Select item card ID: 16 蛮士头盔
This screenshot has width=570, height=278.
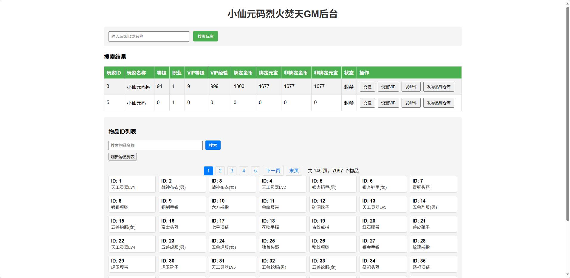pyautogui.click(x=182, y=224)
